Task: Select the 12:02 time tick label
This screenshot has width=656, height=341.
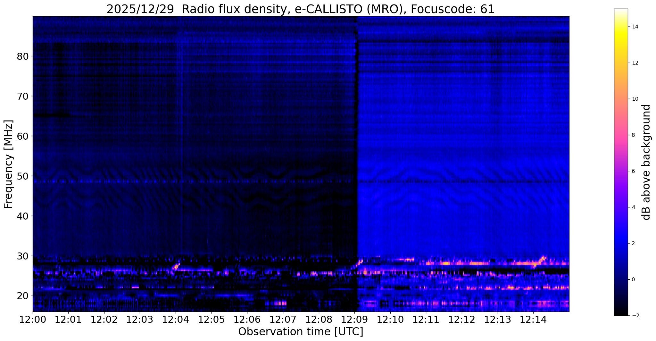Action: pyautogui.click(x=104, y=320)
